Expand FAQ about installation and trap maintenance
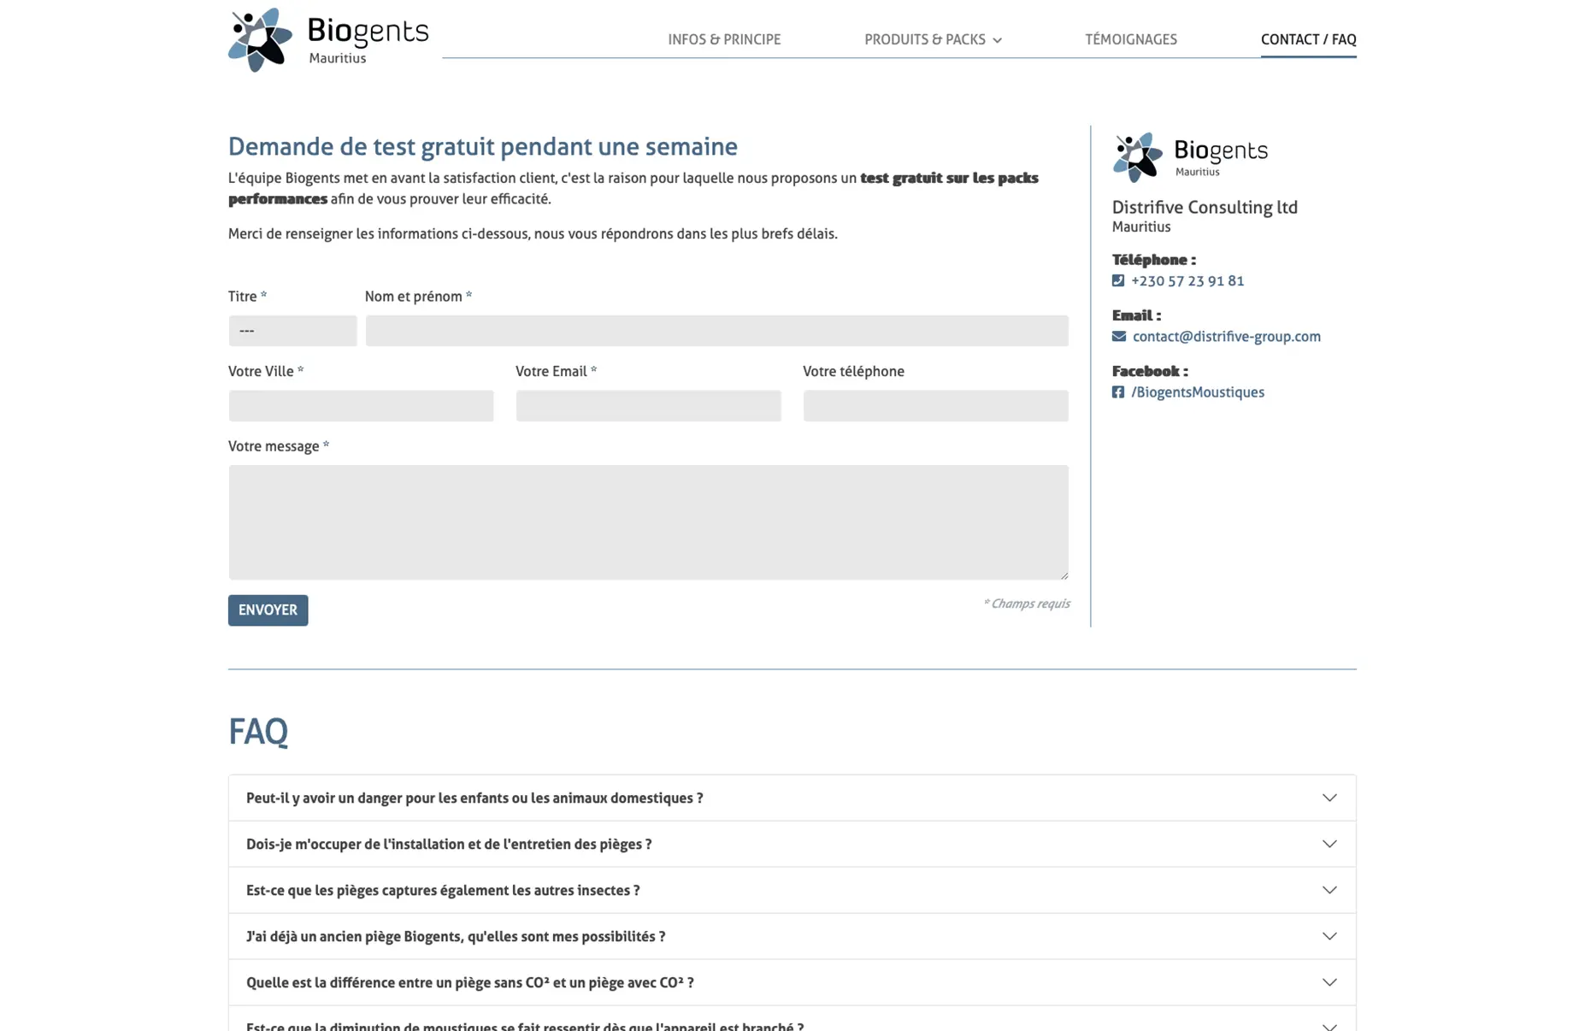 pyautogui.click(x=792, y=844)
